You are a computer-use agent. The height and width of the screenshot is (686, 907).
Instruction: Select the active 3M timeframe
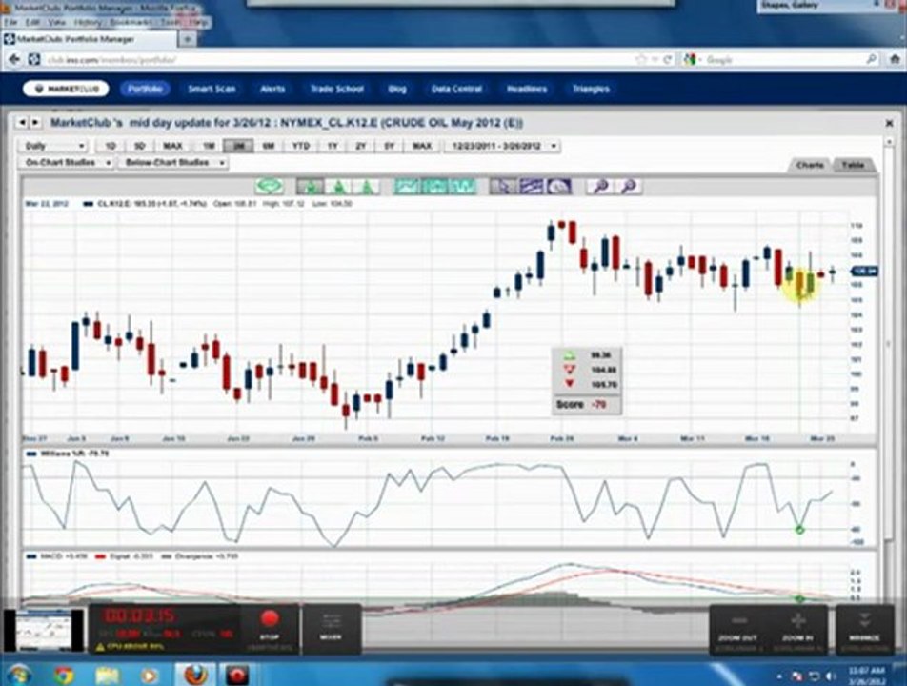coord(238,146)
